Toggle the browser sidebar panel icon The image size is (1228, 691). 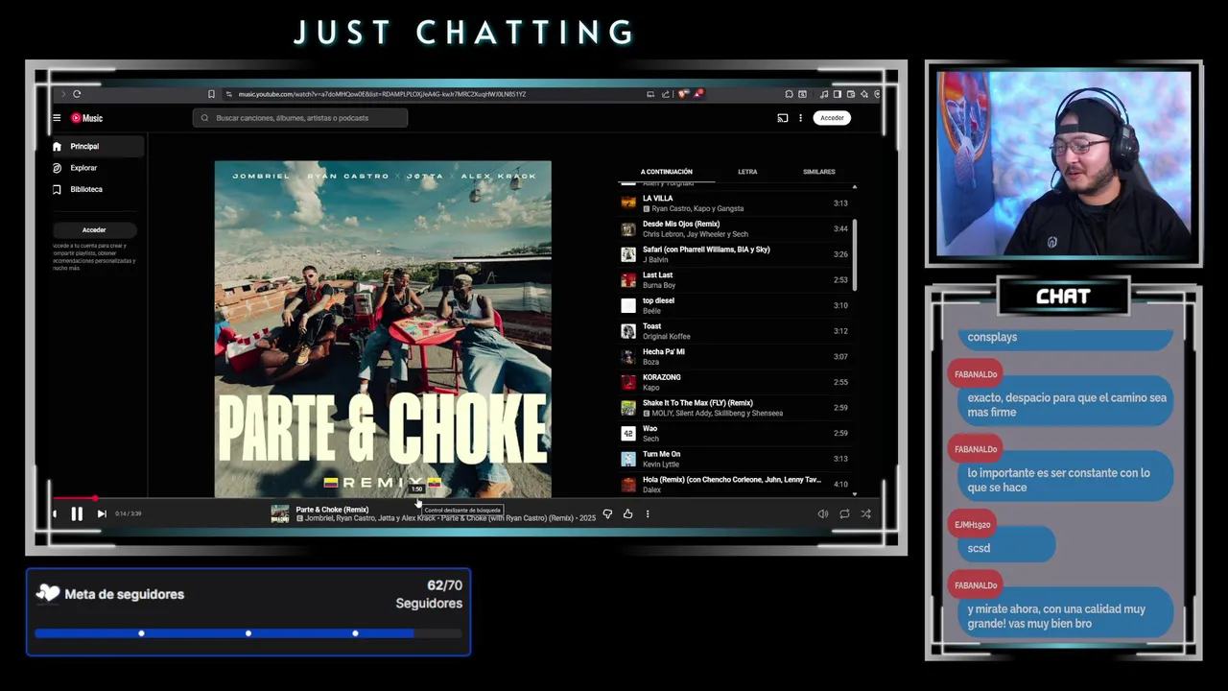coord(838,94)
